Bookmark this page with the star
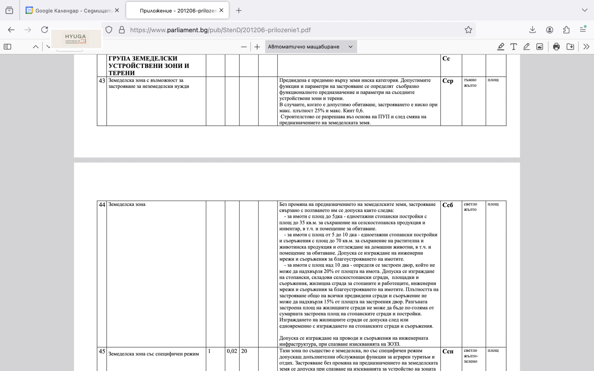This screenshot has height=371, width=594. (468, 30)
